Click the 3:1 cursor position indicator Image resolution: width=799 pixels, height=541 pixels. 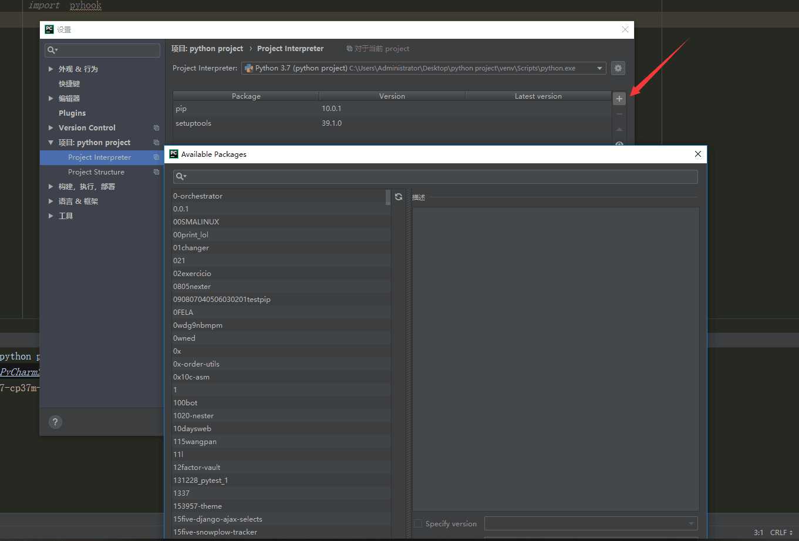(758, 533)
